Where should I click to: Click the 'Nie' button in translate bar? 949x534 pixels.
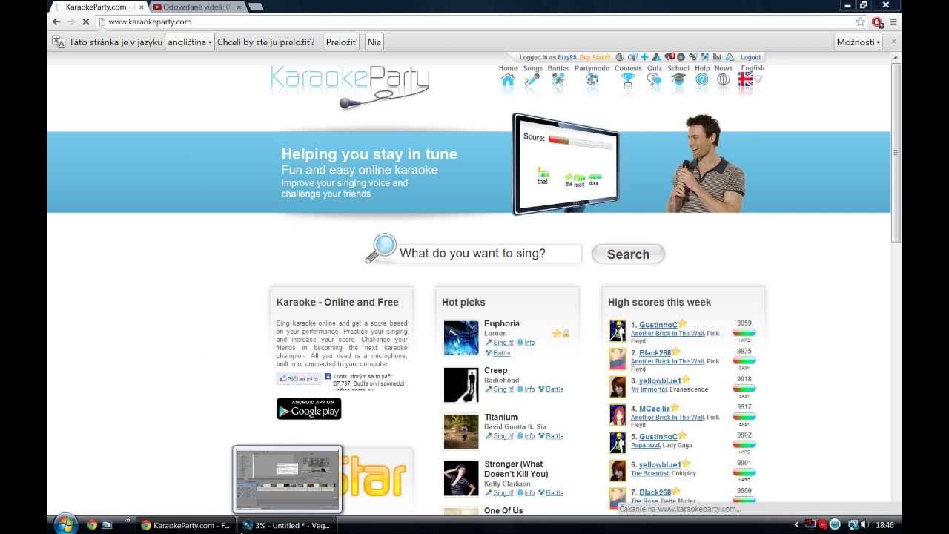pos(374,42)
